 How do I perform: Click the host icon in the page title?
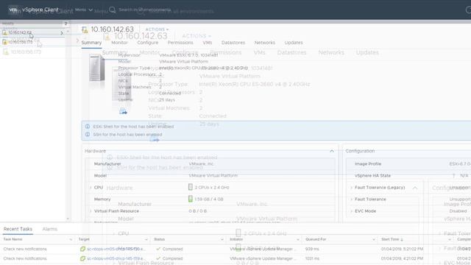click(x=85, y=29)
